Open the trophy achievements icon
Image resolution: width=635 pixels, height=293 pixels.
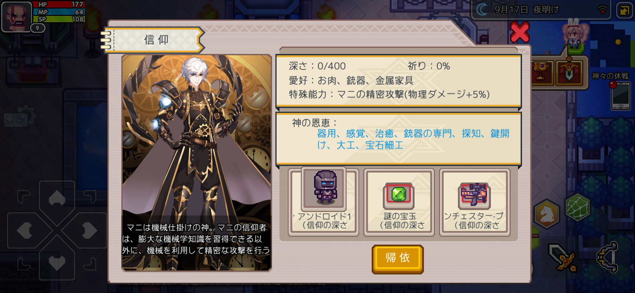541,73
